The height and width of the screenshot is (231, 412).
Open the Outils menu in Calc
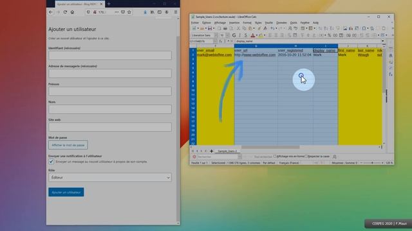294,23
